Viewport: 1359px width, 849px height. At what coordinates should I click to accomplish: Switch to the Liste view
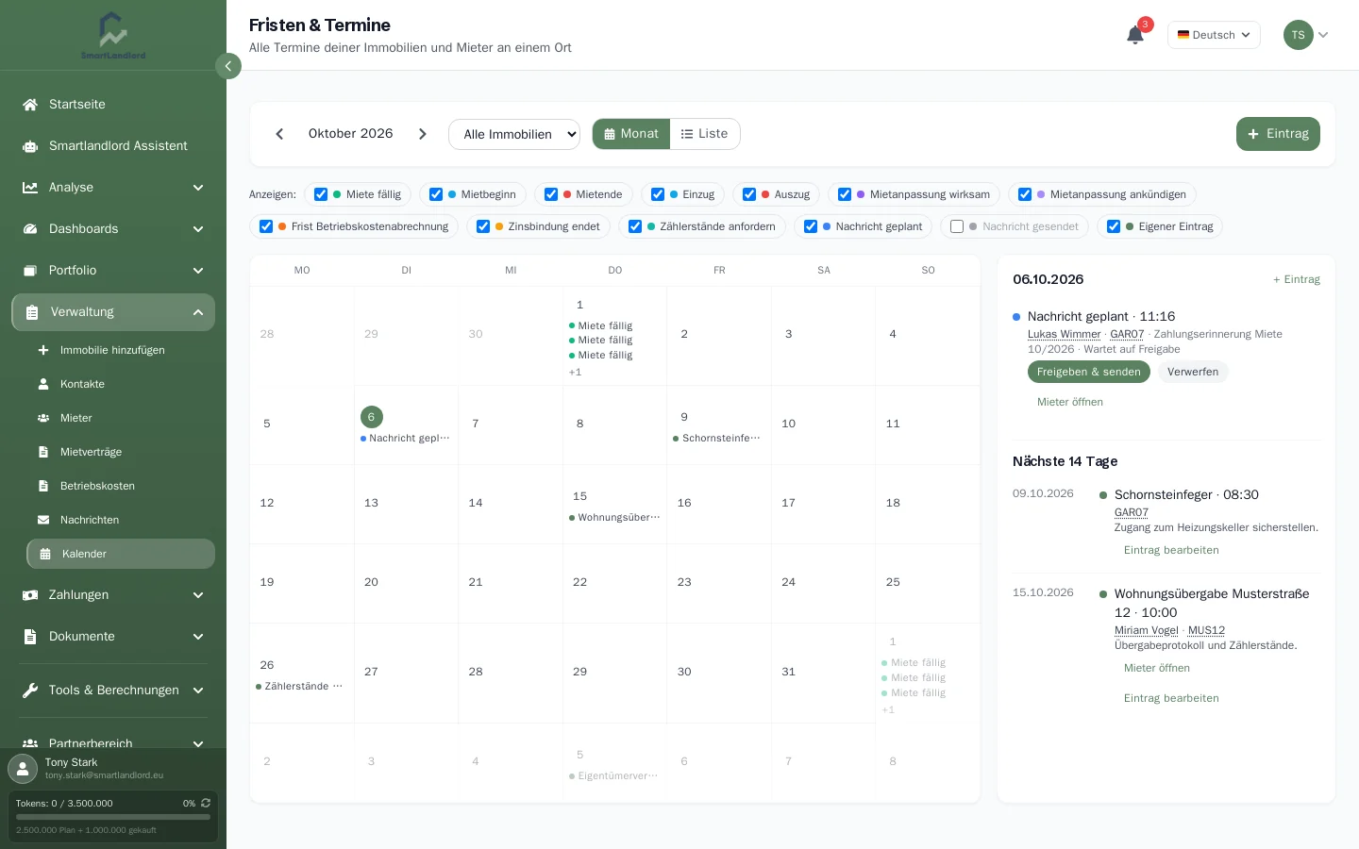[705, 134]
